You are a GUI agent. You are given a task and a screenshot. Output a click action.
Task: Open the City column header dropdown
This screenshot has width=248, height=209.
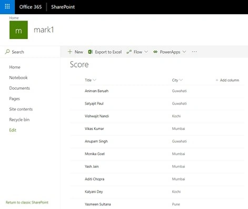coord(177,80)
